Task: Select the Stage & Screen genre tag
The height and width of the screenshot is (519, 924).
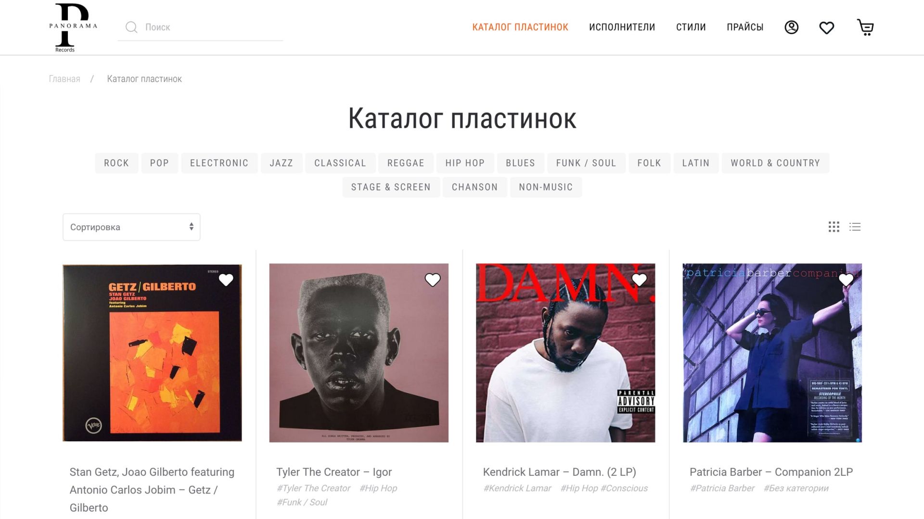Action: (x=391, y=187)
